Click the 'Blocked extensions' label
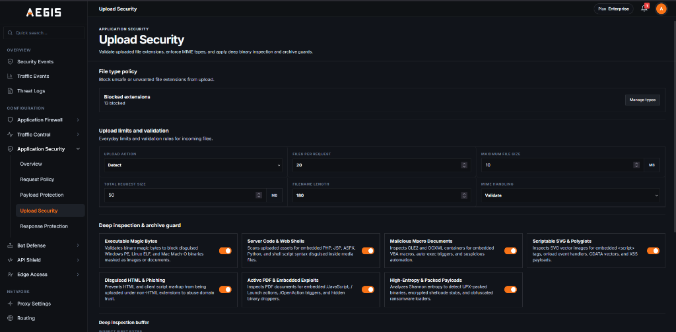The image size is (676, 332). tap(127, 97)
